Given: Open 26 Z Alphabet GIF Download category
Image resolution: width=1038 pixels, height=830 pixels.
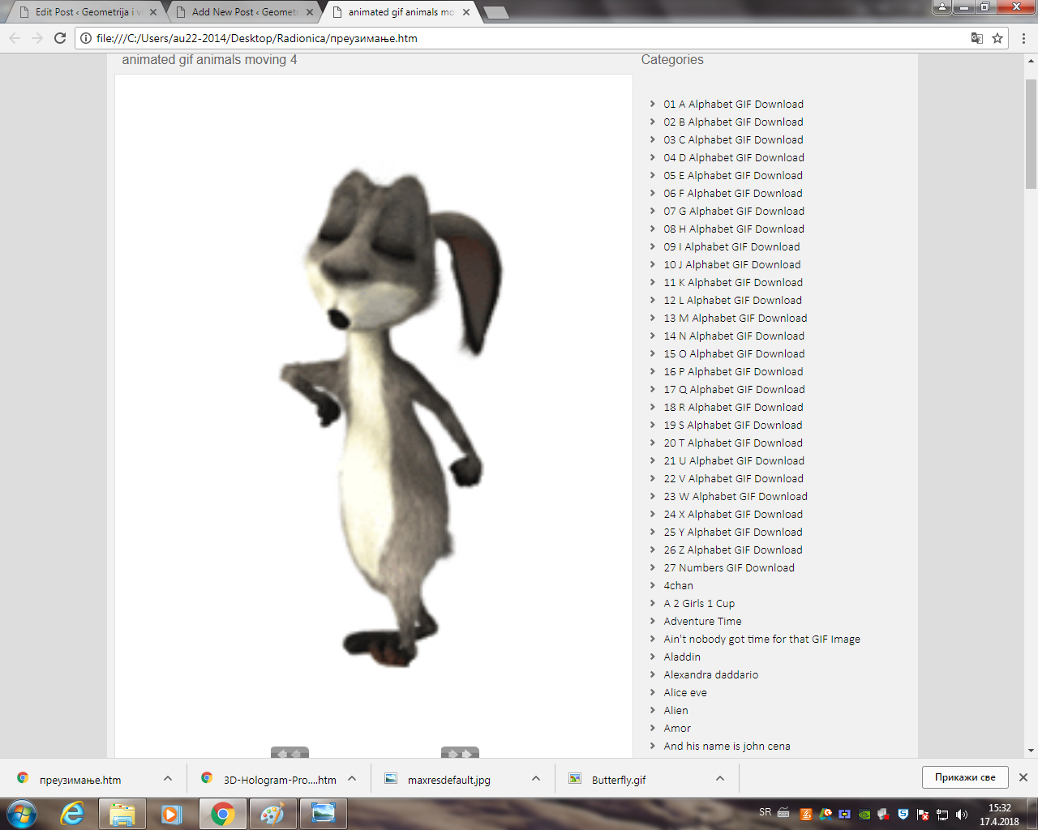Looking at the screenshot, I should (x=733, y=550).
